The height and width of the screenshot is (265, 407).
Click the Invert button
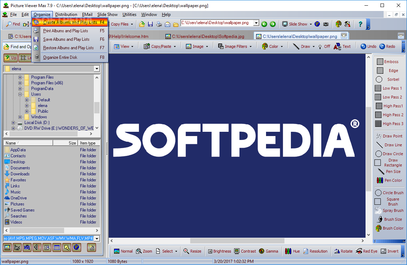point(389,251)
